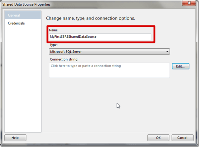Confirm the dialog with OK

158,137
